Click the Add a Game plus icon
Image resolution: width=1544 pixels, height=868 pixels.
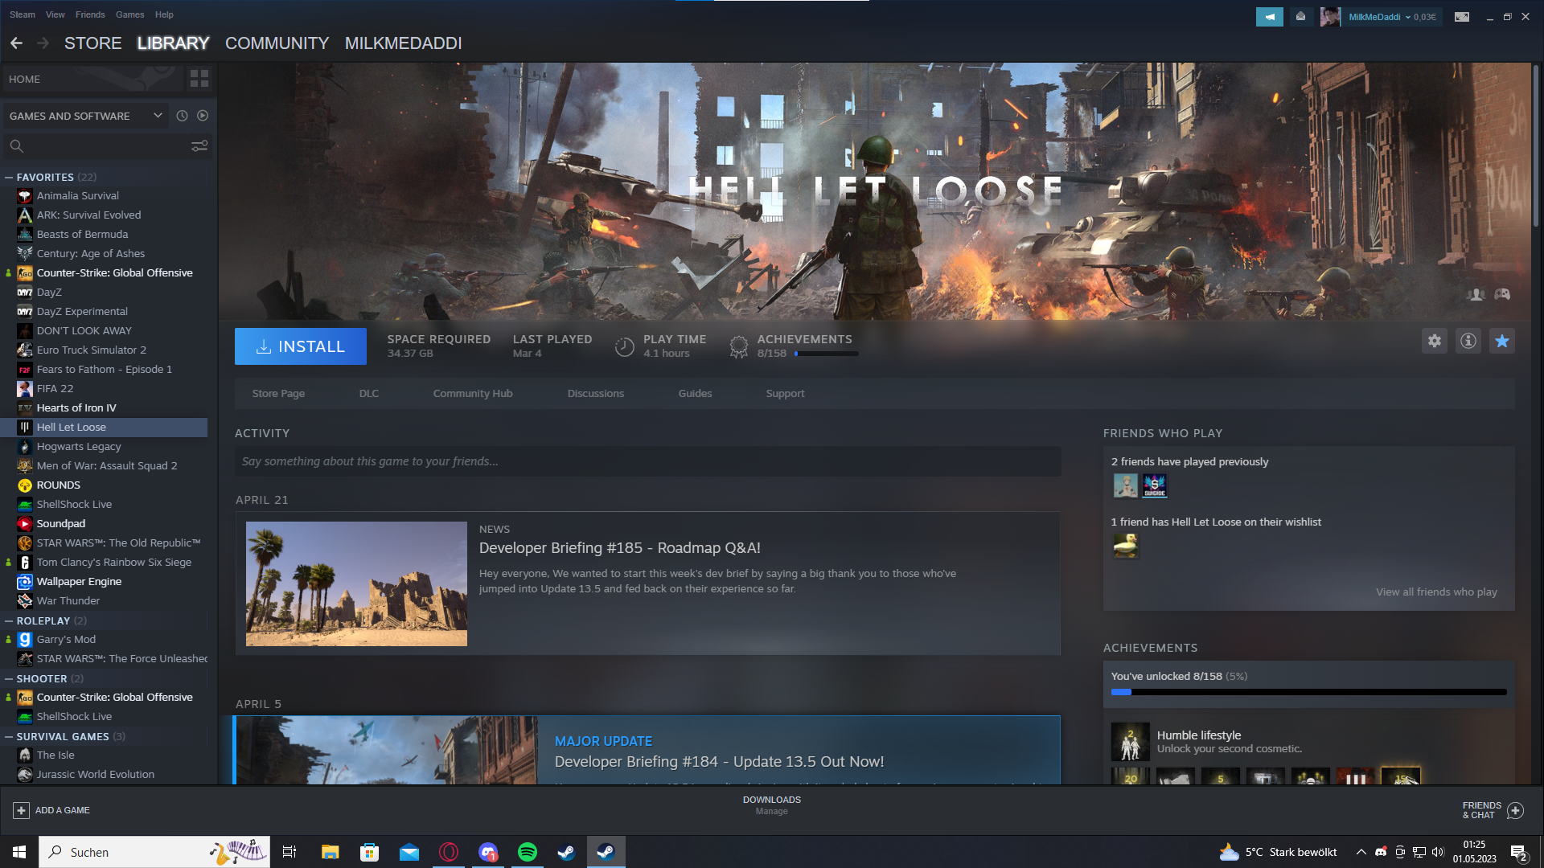[x=22, y=810]
